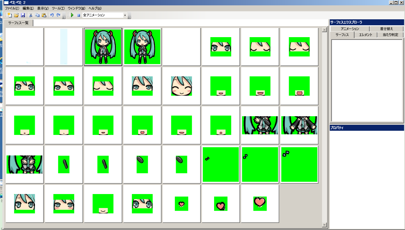Screen dimensions: 405x230
Task: Open the 編集(E) menu
Action: [28, 8]
